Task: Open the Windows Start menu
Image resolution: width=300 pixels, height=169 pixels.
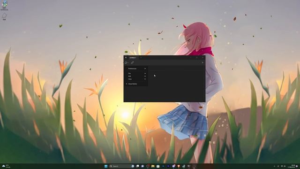Action: 106,166
